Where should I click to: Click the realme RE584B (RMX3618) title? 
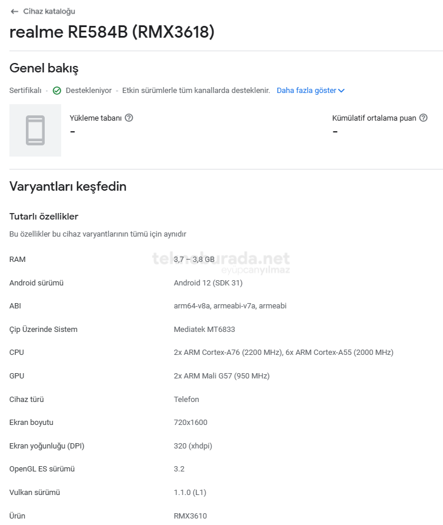click(x=112, y=32)
